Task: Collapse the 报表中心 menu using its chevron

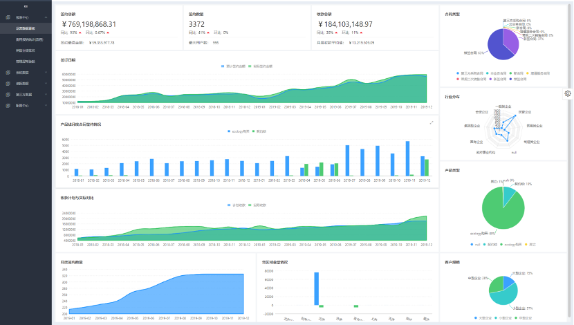Action: pyautogui.click(x=45, y=17)
